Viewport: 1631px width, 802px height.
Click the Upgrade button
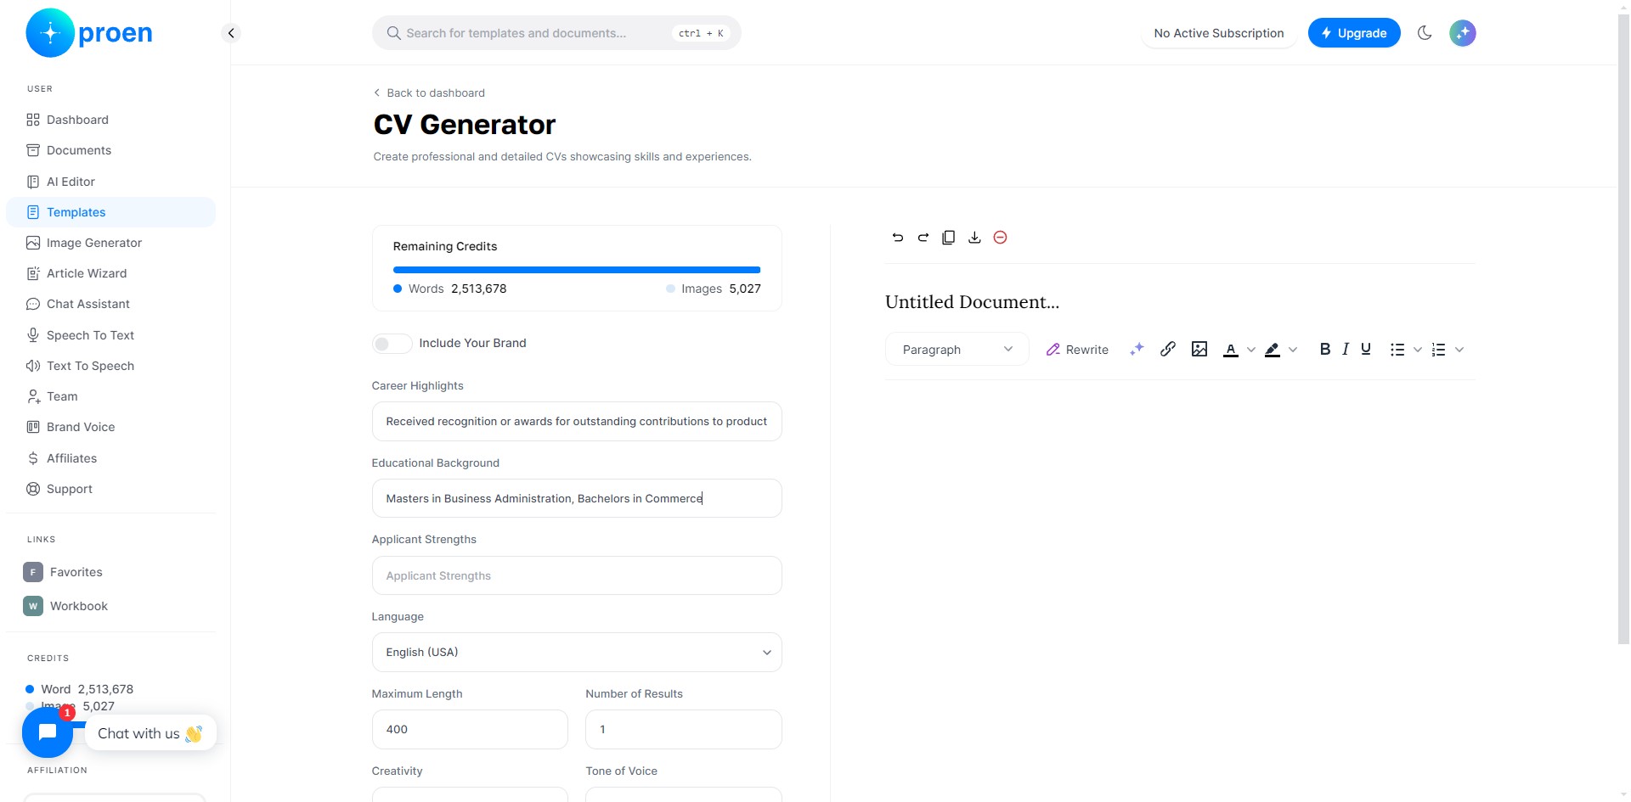coord(1354,33)
